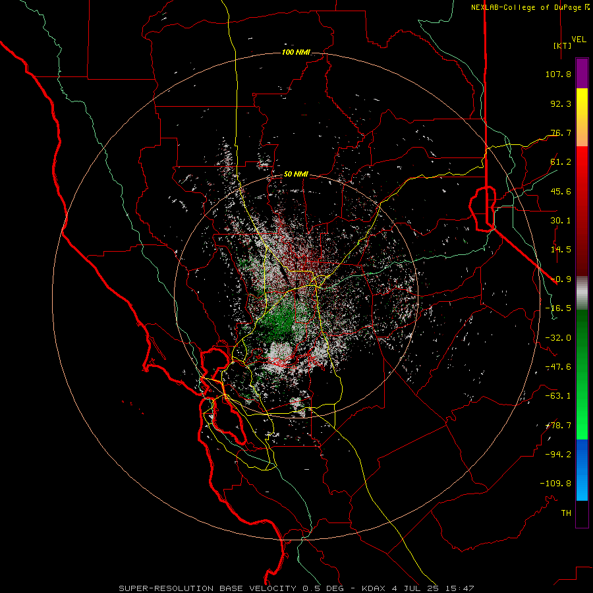Select the 45.6 velocity scale value
This screenshot has height=593, width=593.
561,191
